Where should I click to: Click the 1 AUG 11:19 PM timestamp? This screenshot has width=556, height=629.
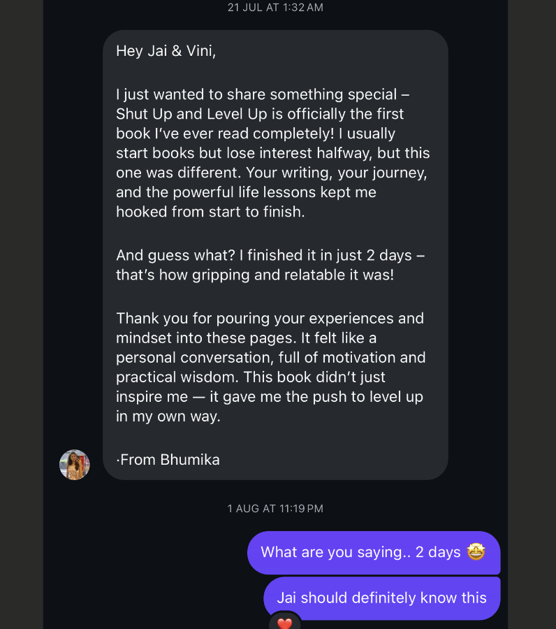pyautogui.click(x=275, y=509)
